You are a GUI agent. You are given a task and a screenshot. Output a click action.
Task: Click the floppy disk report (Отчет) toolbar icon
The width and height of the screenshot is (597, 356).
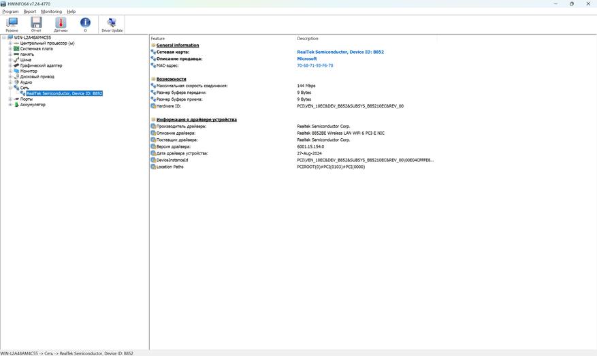pyautogui.click(x=36, y=25)
